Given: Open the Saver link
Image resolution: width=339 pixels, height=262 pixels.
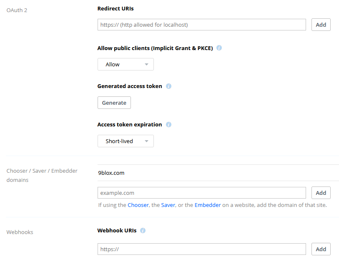Looking at the screenshot, I should coord(168,205).
